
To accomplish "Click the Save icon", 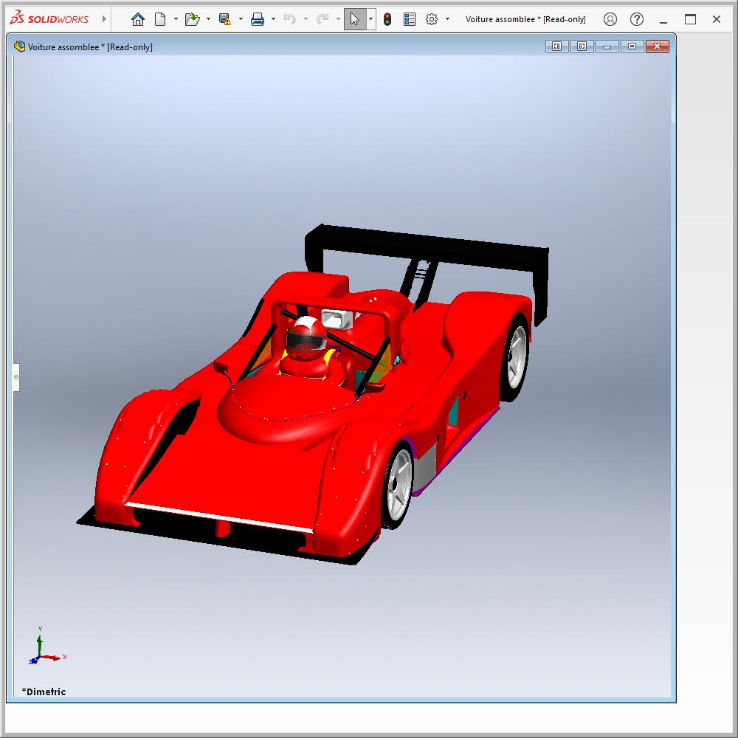I will click(x=225, y=20).
